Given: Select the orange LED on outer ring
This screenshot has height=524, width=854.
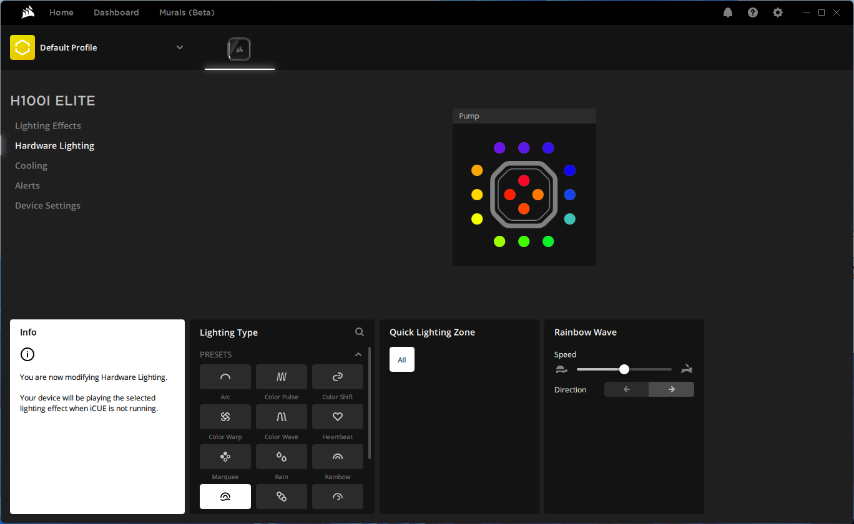Looking at the screenshot, I should [x=477, y=170].
